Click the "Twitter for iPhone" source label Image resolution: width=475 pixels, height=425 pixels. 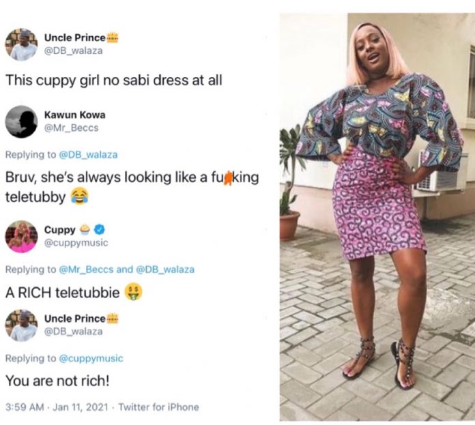159,407
